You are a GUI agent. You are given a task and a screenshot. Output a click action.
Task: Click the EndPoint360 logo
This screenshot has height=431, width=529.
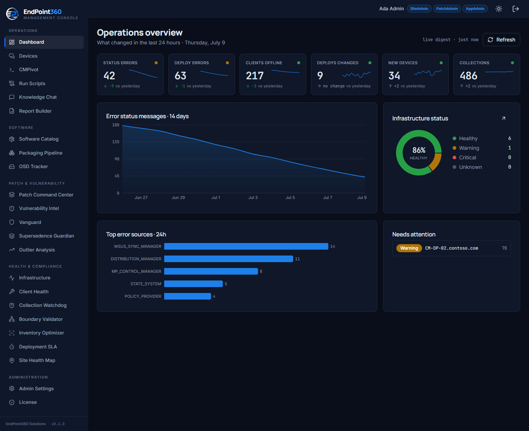12,14
